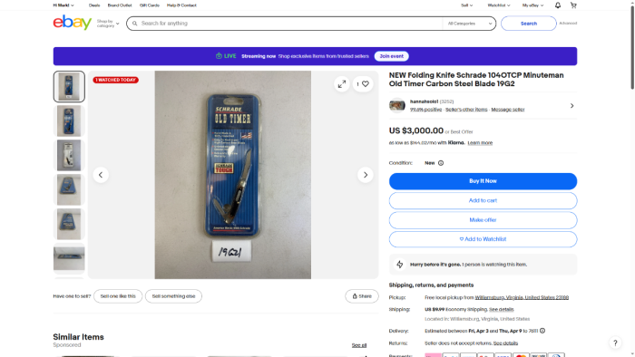Open the condition info icon next to New
Viewport: 635px width, 357px height.
point(441,163)
